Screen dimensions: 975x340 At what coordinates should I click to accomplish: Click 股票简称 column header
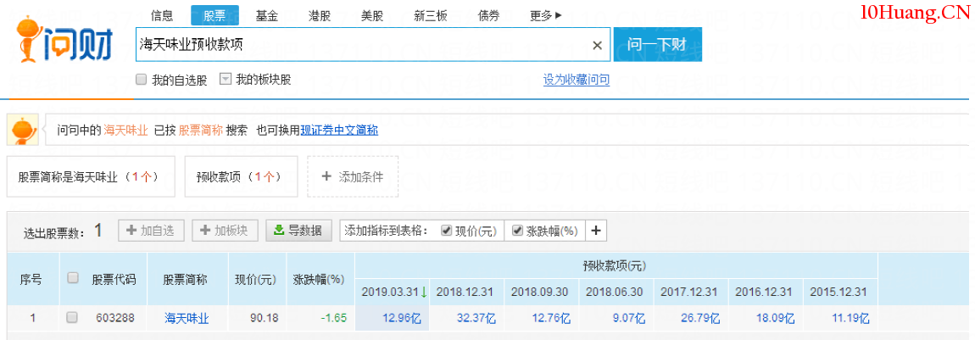(186, 279)
